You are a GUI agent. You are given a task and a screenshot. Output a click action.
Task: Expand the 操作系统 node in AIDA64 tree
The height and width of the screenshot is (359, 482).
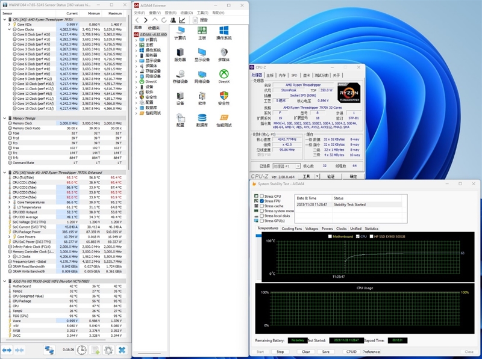[136, 51]
